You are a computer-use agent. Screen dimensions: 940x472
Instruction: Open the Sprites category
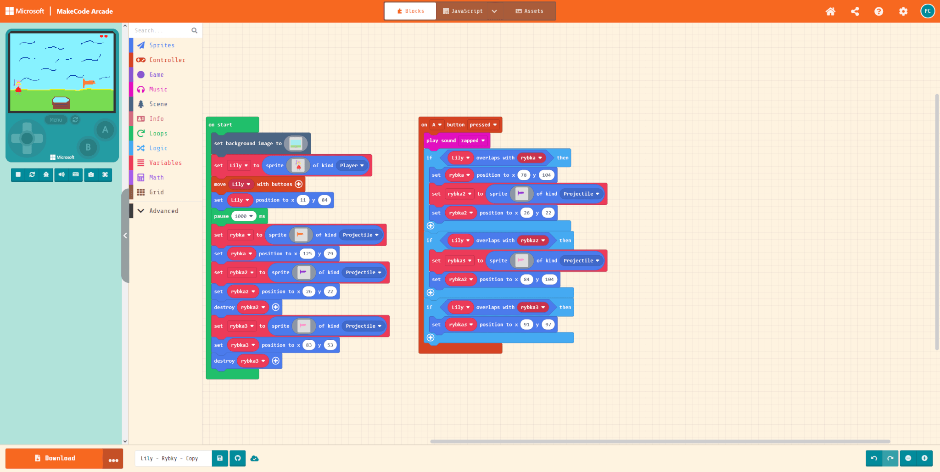pos(166,45)
